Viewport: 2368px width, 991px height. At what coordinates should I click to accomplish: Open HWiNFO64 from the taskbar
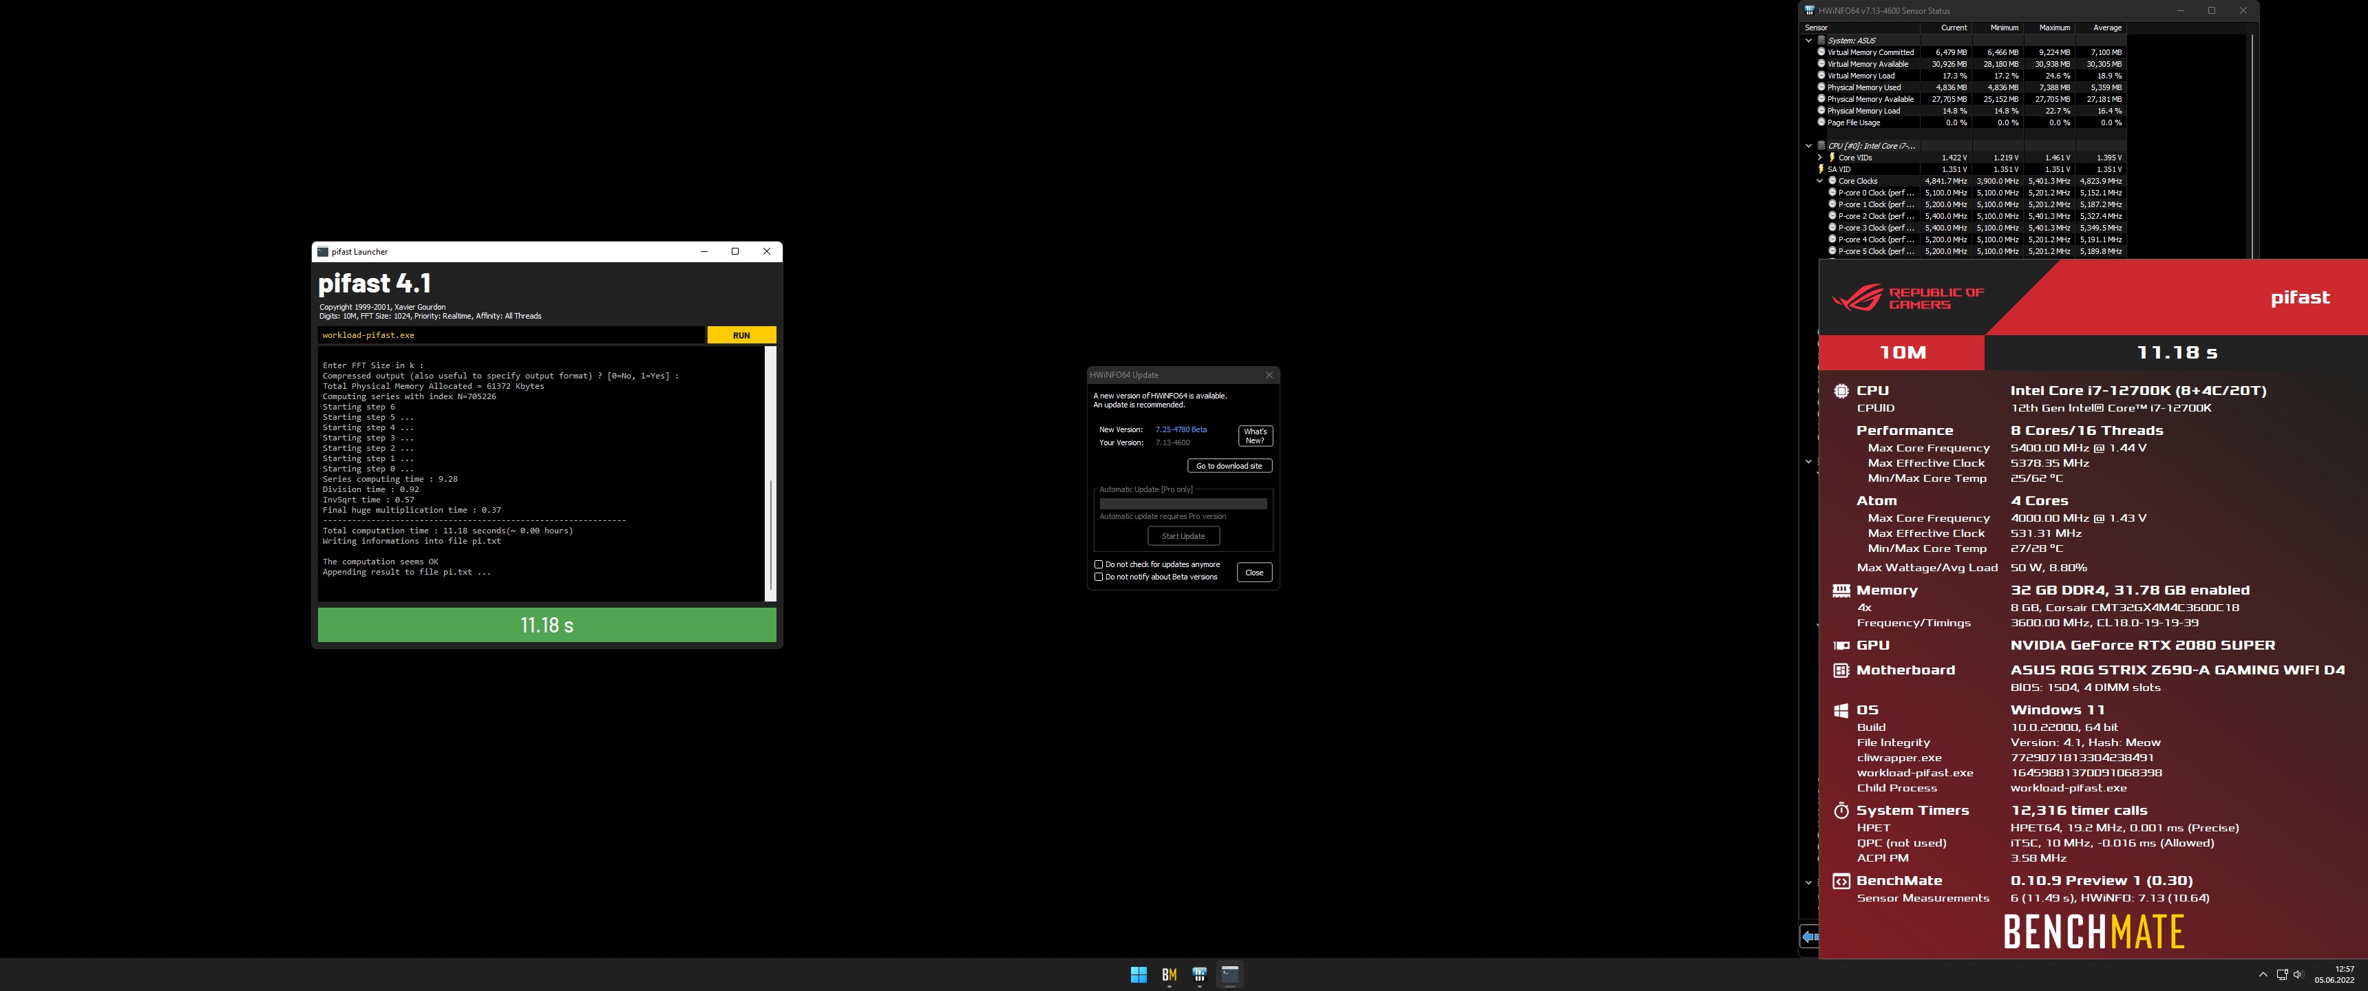tap(1200, 974)
